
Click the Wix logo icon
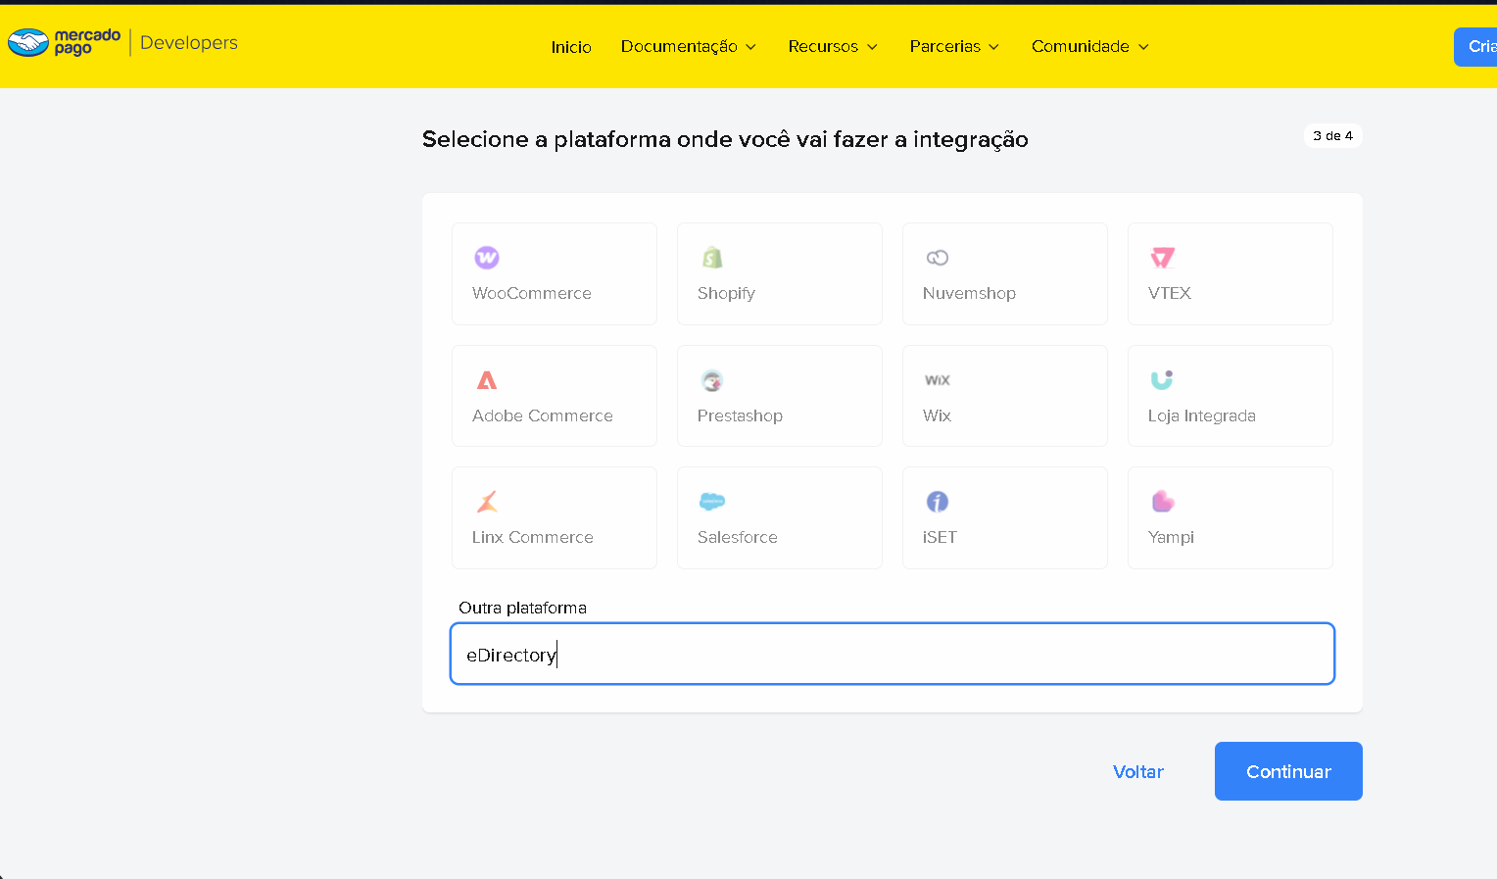pos(938,380)
